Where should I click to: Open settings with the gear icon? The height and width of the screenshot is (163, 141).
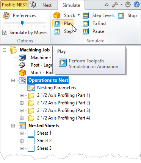pos(128,5)
